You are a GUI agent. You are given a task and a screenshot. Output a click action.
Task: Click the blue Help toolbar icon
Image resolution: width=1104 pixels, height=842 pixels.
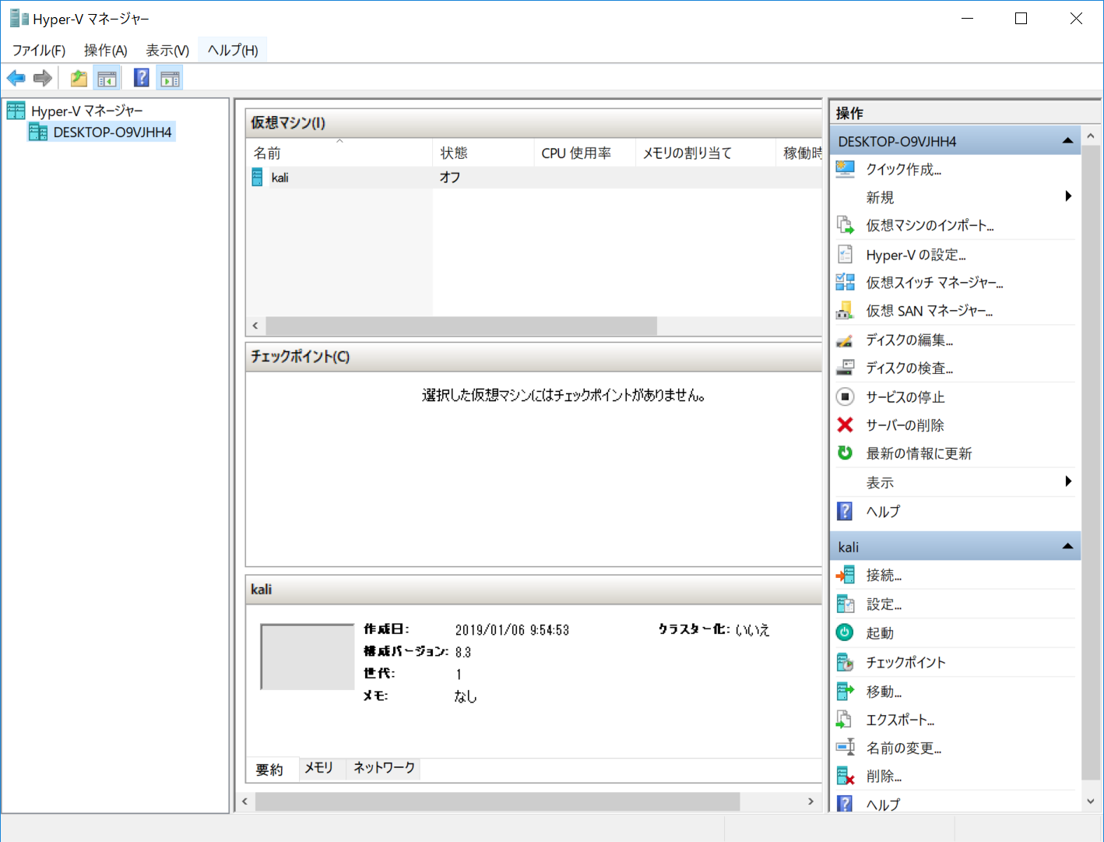[141, 78]
